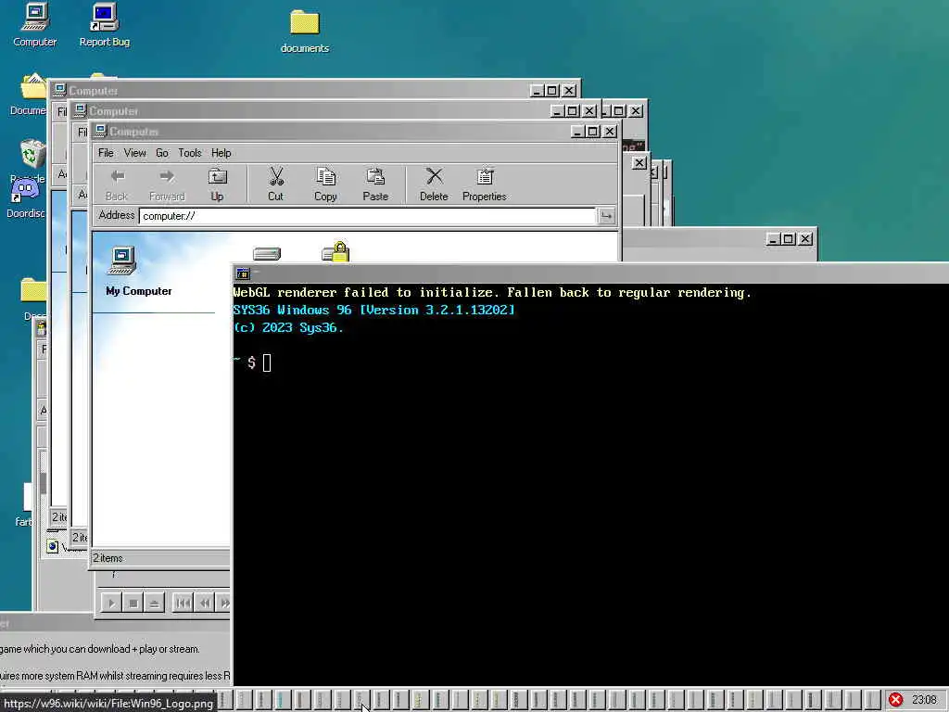Click My Computer icon in side pane
Screen dimensions: 949x712
tap(123, 261)
